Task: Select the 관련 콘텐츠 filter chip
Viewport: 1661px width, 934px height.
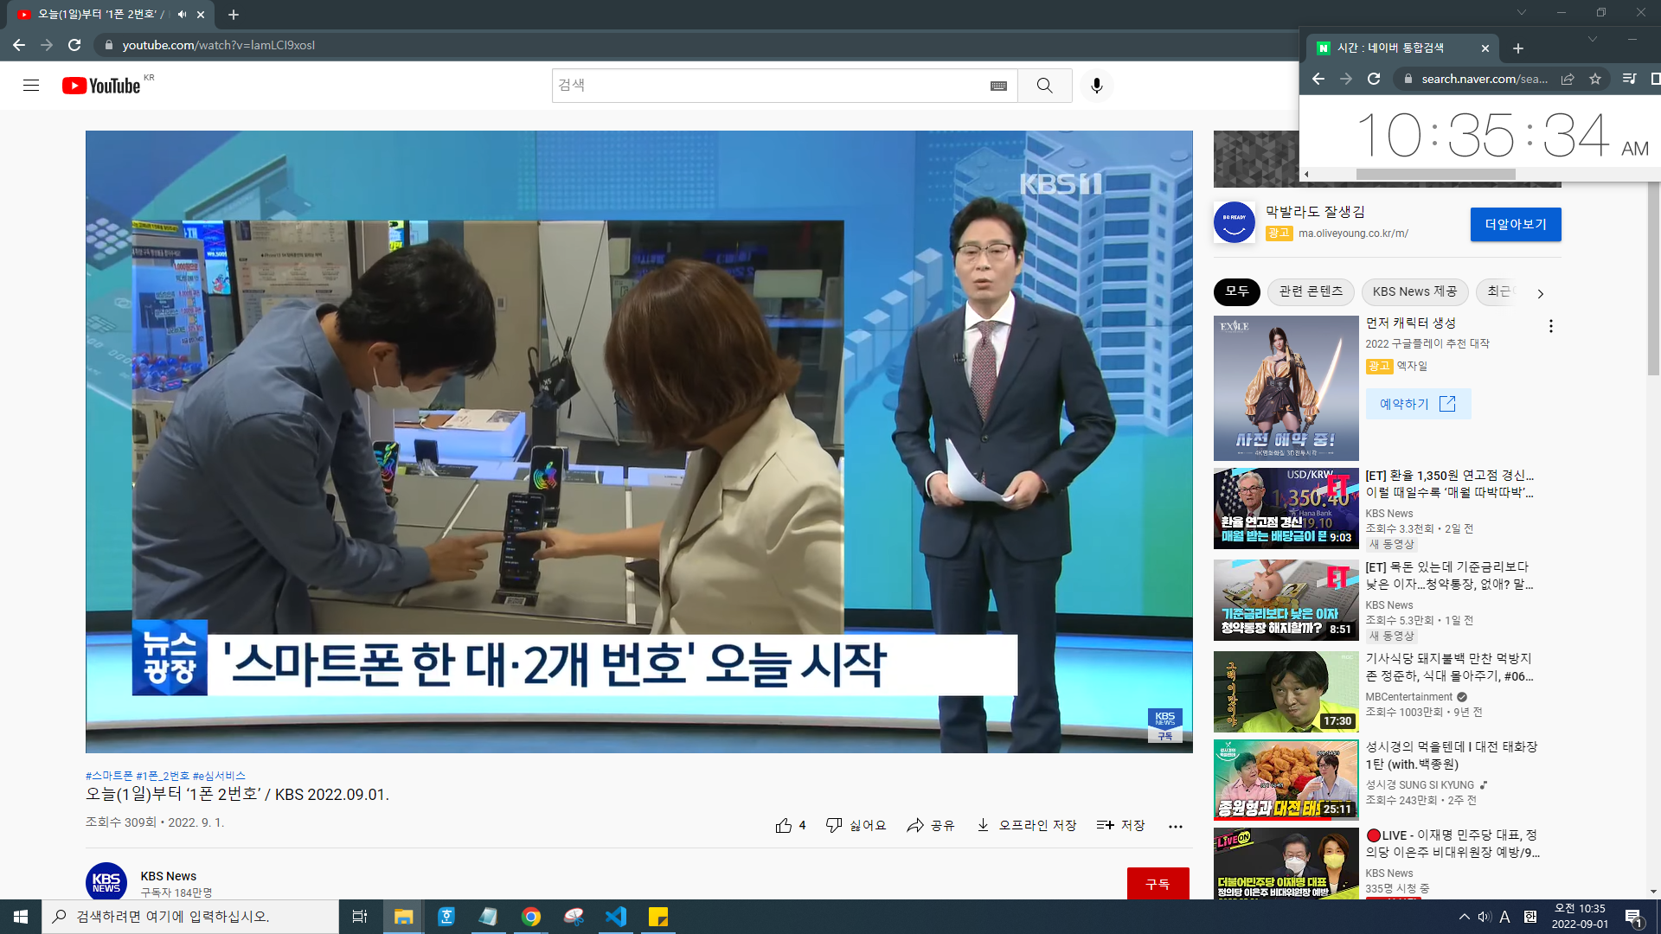Action: 1311,291
